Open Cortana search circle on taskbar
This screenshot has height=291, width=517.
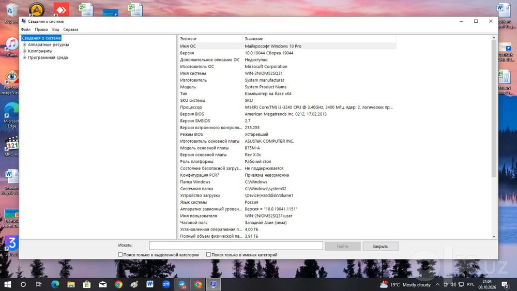point(23,284)
